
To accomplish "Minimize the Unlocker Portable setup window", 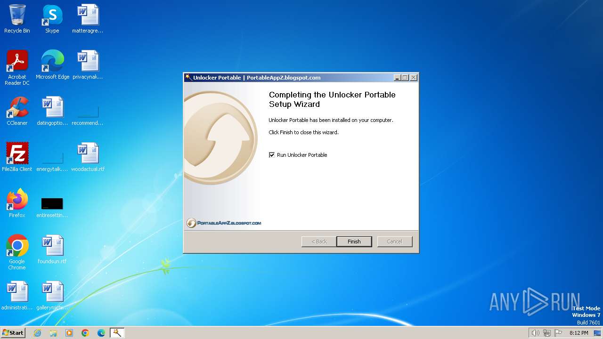I will click(397, 78).
